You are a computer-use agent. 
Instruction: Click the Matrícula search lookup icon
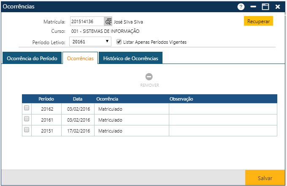point(108,21)
